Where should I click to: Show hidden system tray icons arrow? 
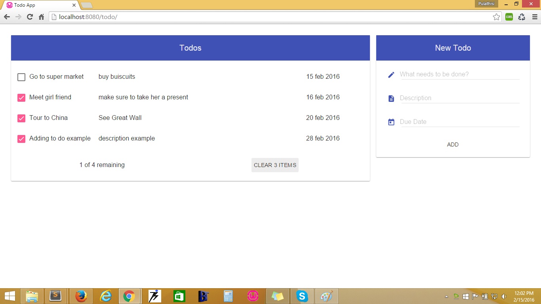447,296
